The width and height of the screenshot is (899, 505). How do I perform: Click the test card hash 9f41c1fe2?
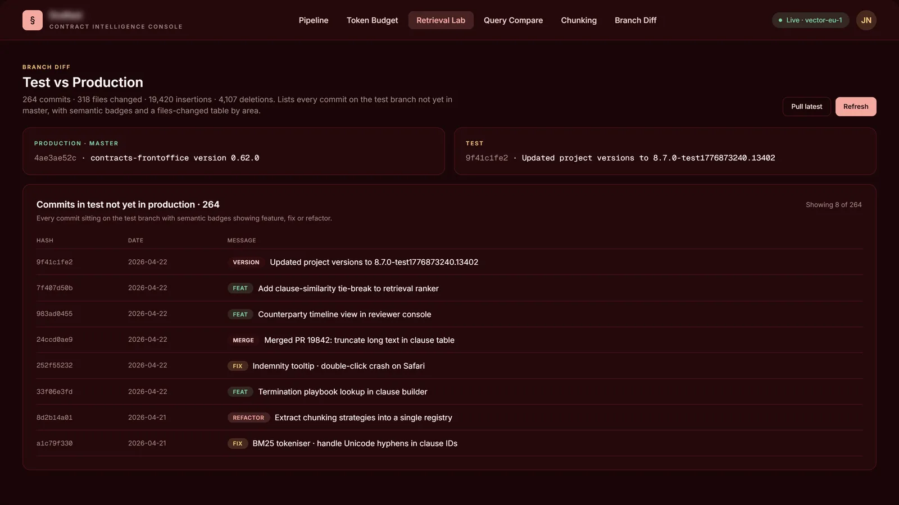pos(487,158)
